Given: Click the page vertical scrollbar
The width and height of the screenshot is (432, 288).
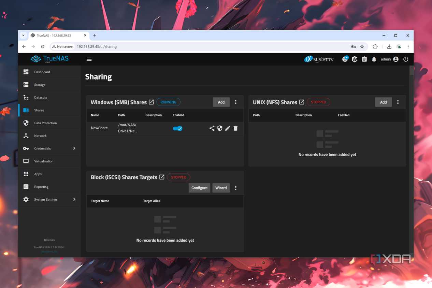Looking at the screenshot, I should click(412, 72).
